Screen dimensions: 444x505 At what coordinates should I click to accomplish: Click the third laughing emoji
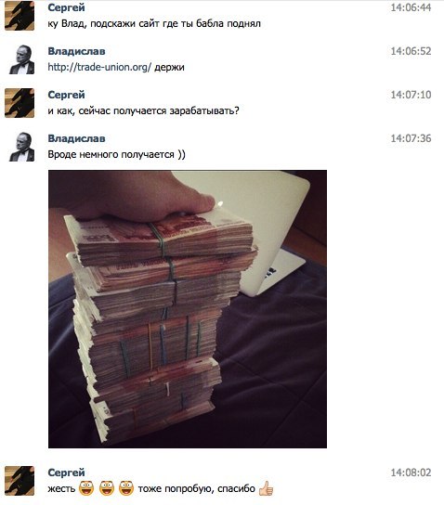[x=126, y=488]
